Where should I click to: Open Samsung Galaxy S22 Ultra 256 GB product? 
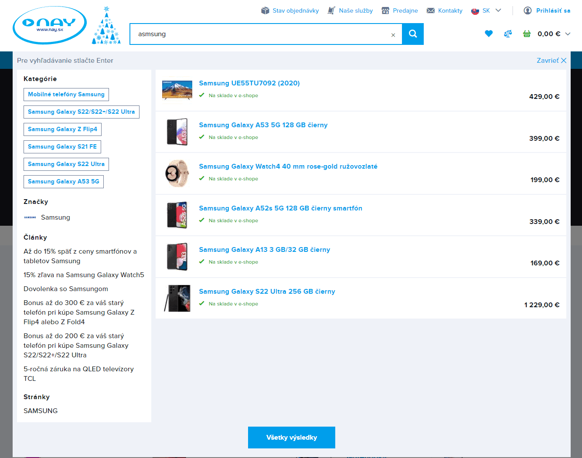(267, 292)
